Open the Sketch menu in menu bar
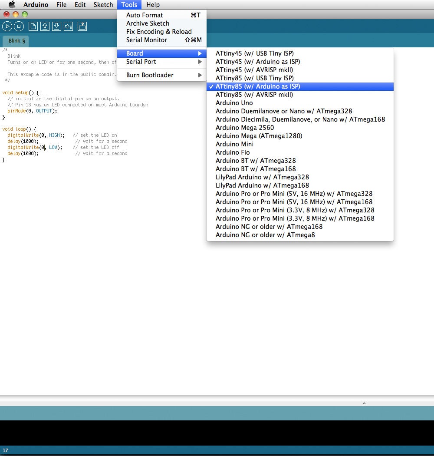This screenshot has height=456, width=434. click(103, 5)
